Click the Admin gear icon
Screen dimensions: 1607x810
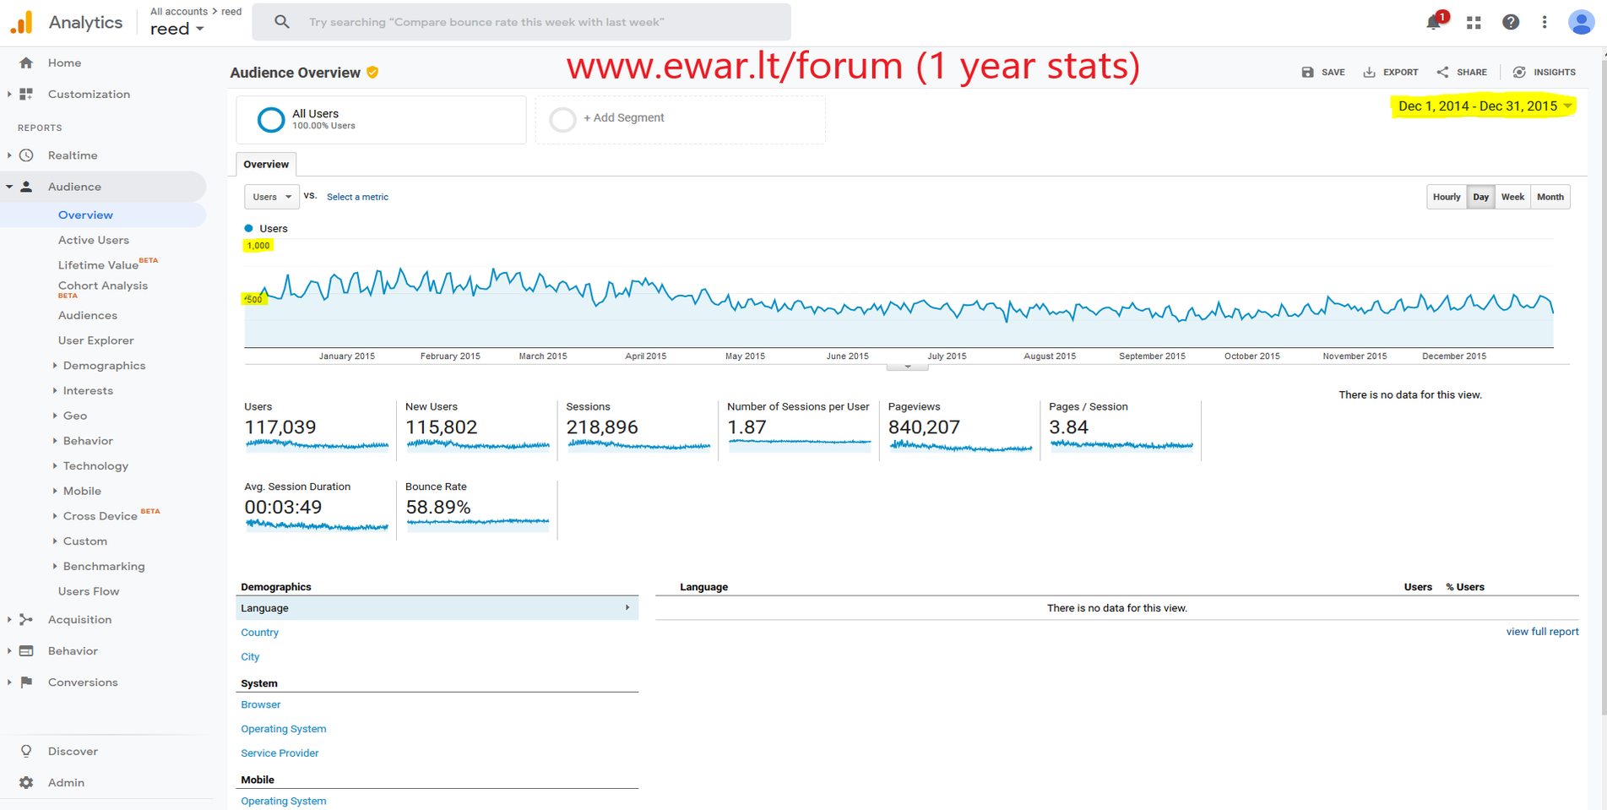point(26,782)
